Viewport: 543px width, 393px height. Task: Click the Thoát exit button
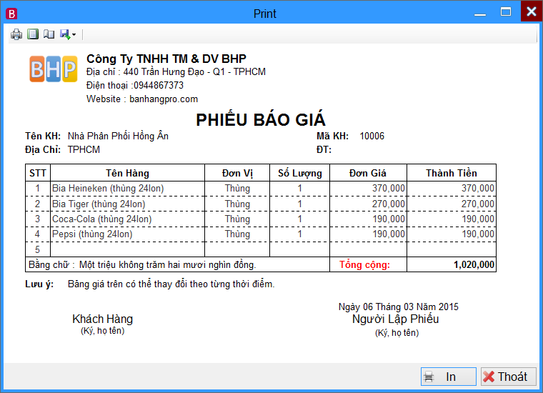pyautogui.click(x=505, y=377)
